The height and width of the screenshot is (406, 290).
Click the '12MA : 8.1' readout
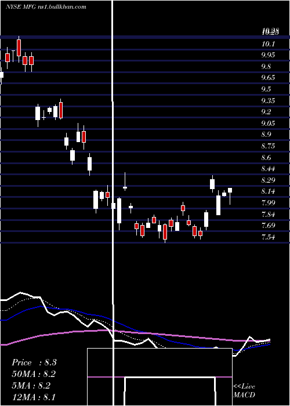34,397
